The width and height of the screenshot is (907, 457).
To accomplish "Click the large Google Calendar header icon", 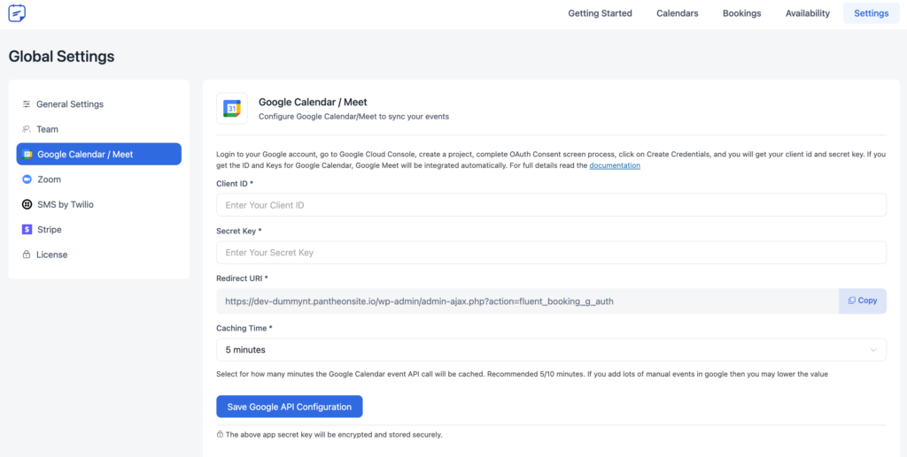I will (232, 109).
